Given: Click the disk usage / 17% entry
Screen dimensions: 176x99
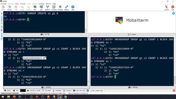Looking at the screenshot, I should pos(92,90).
